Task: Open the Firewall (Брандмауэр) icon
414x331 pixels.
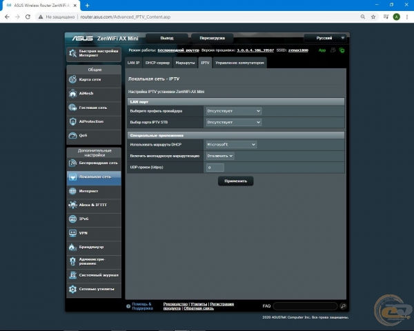Action: (x=72, y=247)
